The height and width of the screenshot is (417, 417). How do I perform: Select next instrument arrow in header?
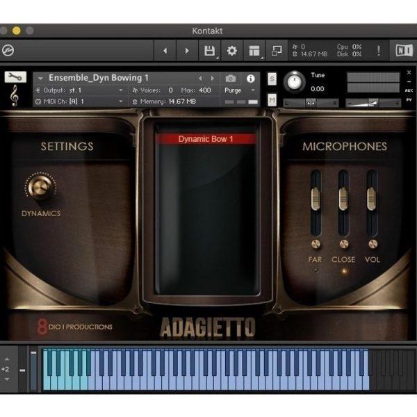[212, 78]
